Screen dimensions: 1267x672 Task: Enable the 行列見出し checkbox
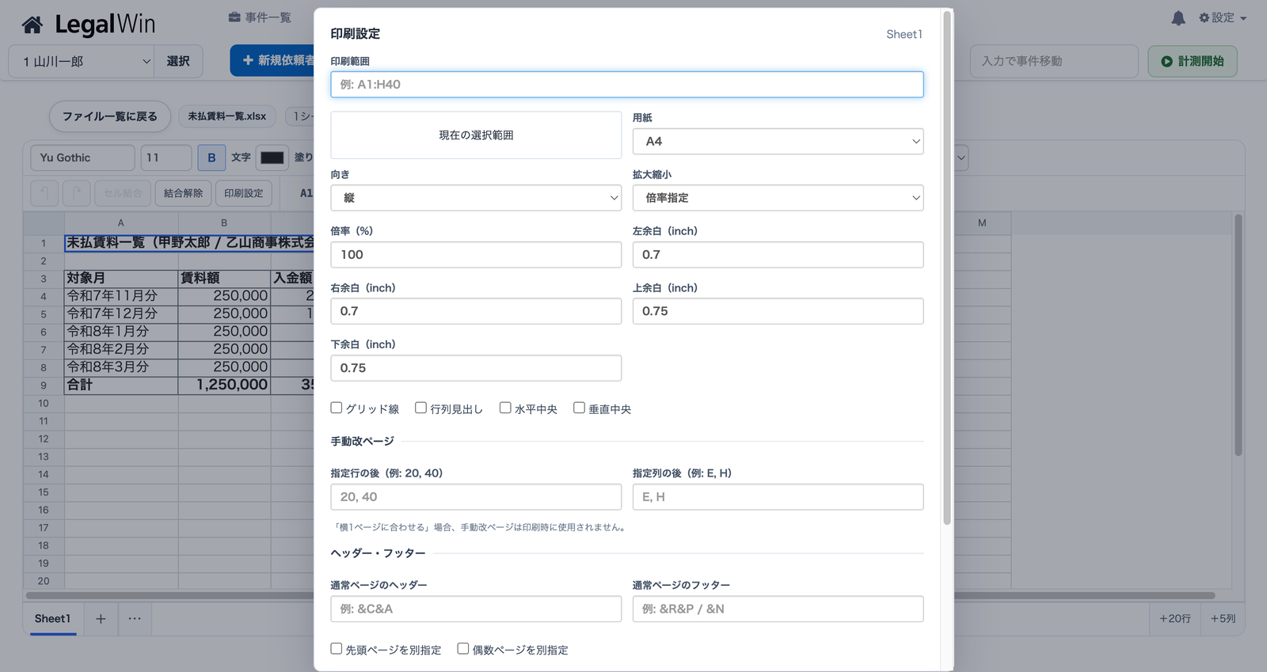click(420, 408)
